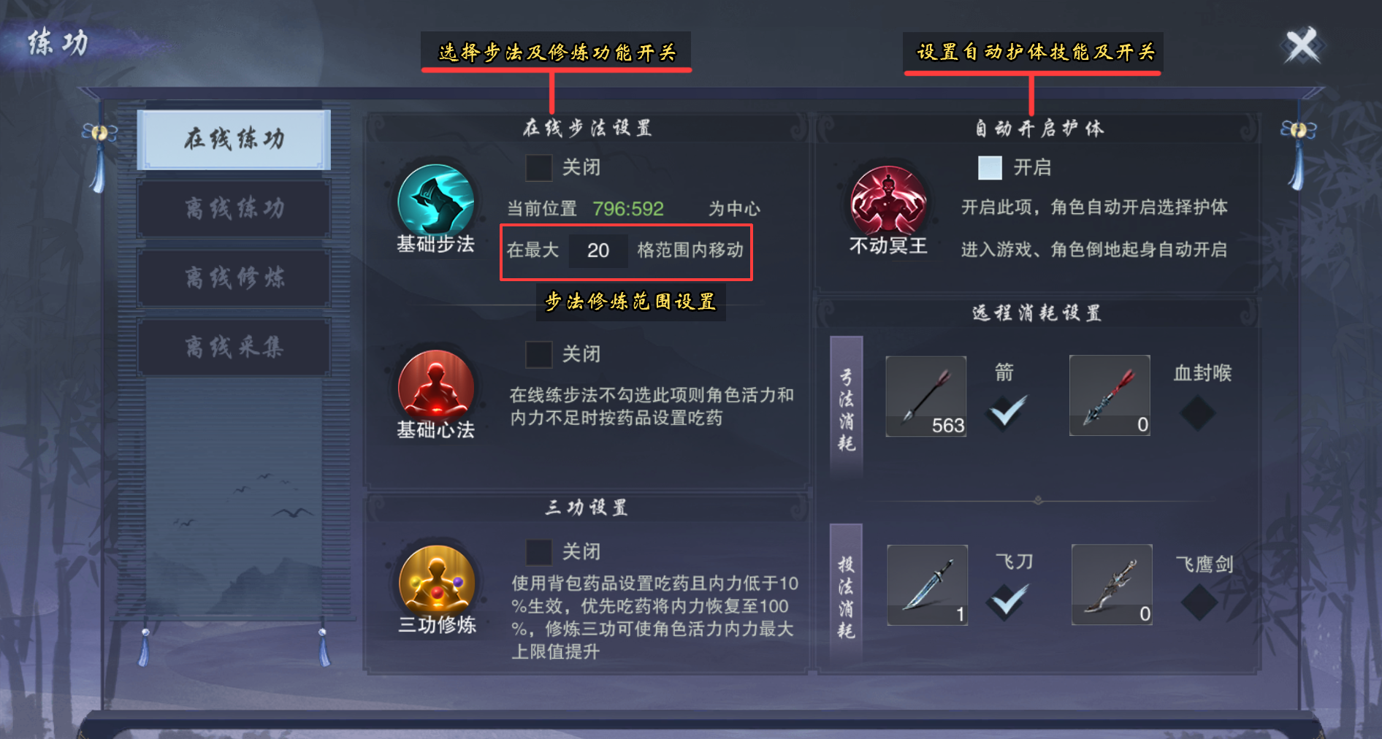Select the 箭 arrow item slot
Viewport: 1382px width, 739px height.
point(926,397)
